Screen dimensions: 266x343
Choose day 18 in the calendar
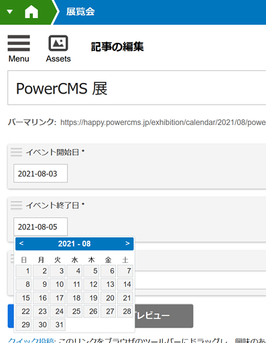coord(74,298)
